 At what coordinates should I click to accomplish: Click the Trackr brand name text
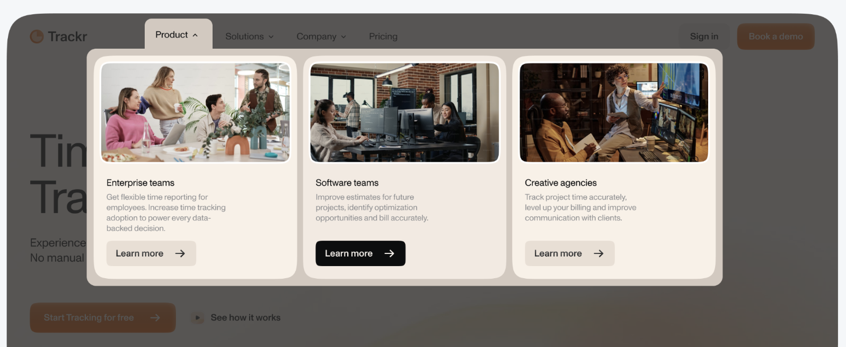click(67, 36)
